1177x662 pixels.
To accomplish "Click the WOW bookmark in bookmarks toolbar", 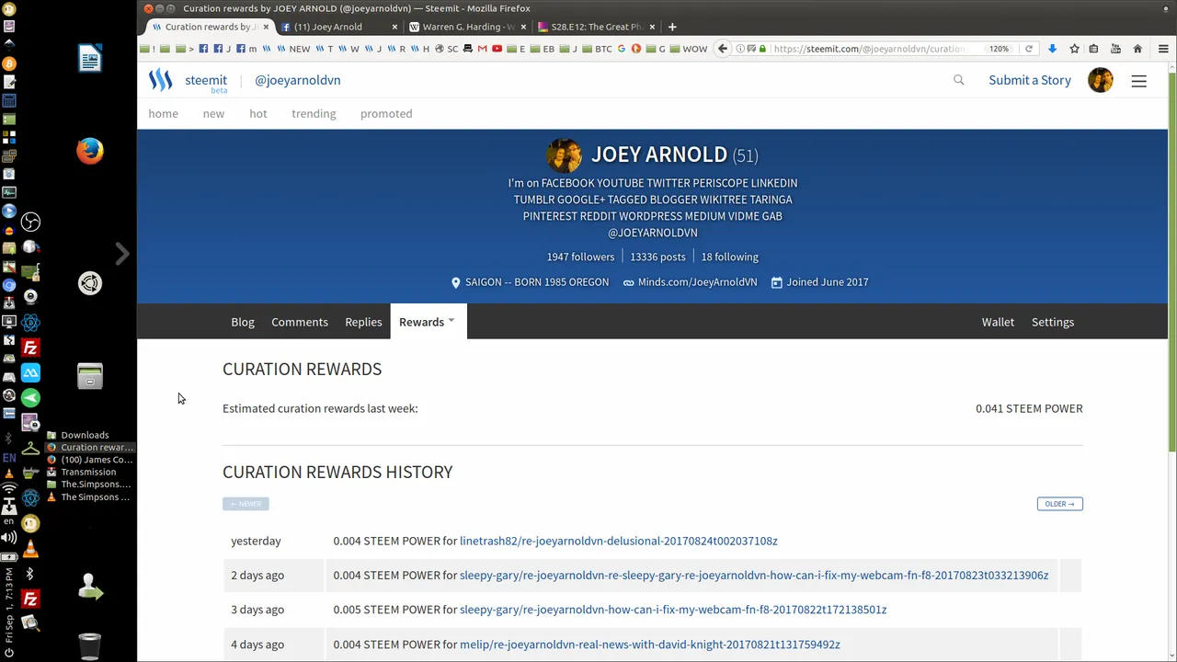I will click(688, 49).
